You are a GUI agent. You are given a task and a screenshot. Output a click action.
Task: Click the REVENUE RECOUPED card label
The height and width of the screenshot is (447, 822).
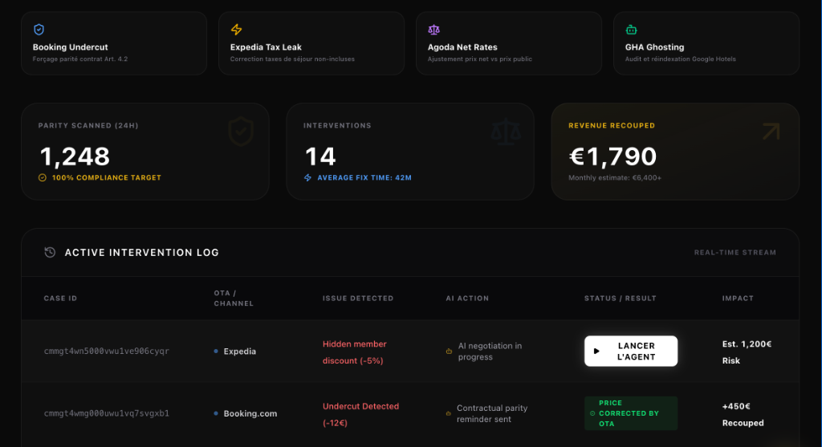(612, 125)
